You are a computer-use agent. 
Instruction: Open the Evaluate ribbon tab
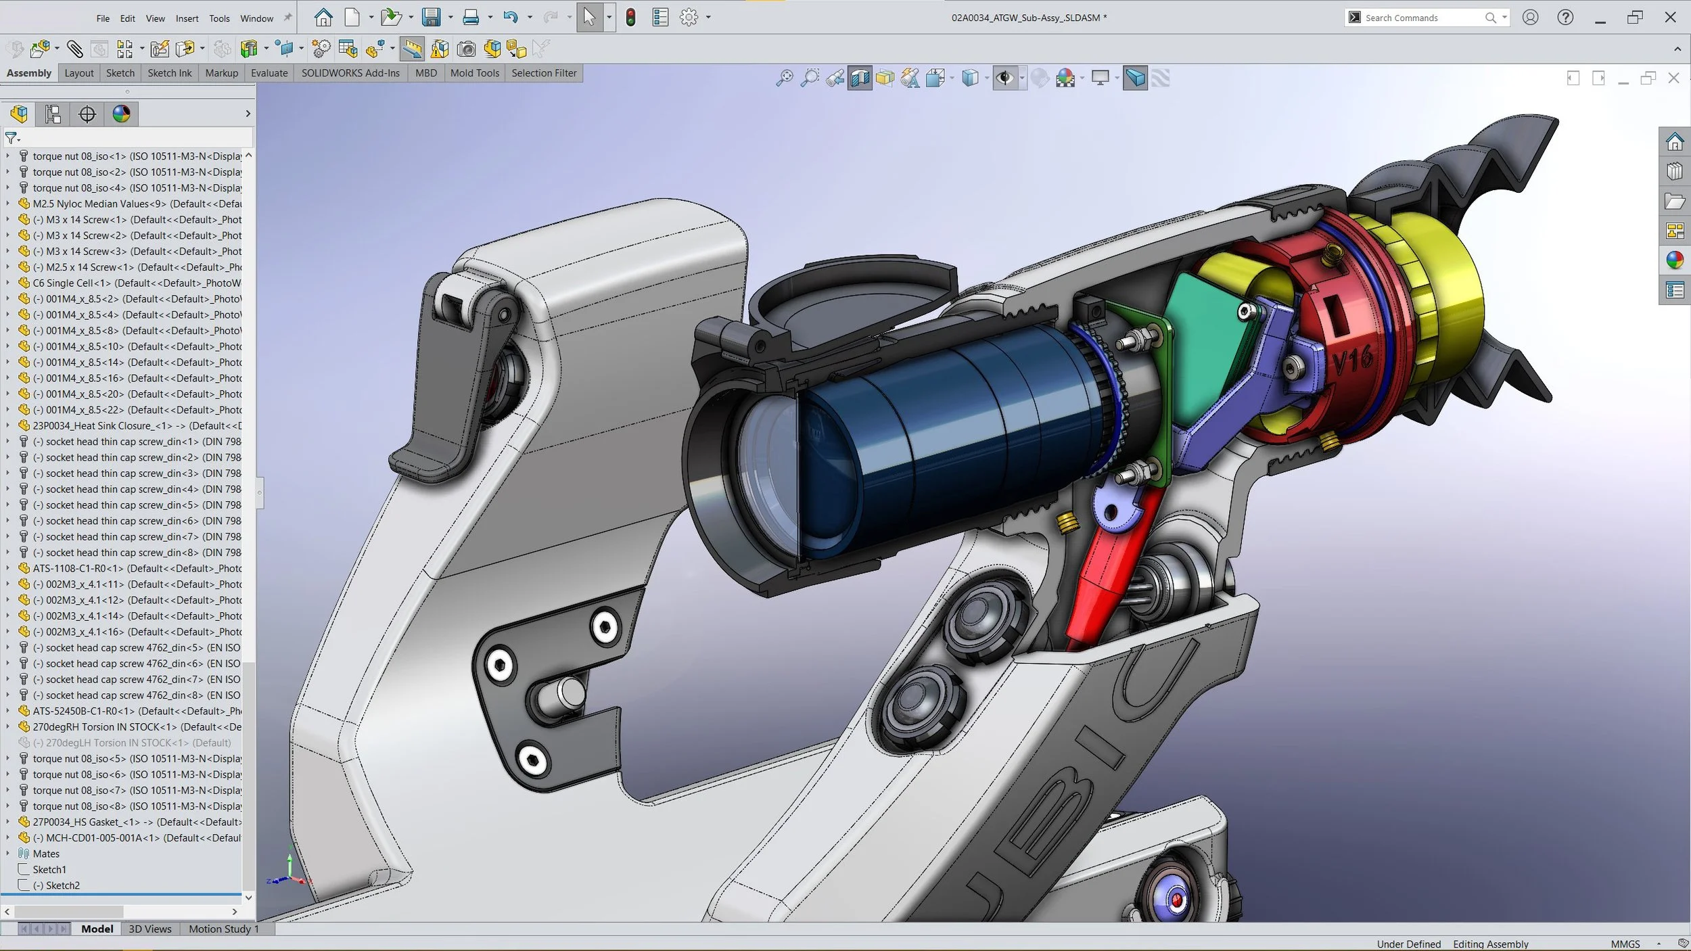[269, 73]
